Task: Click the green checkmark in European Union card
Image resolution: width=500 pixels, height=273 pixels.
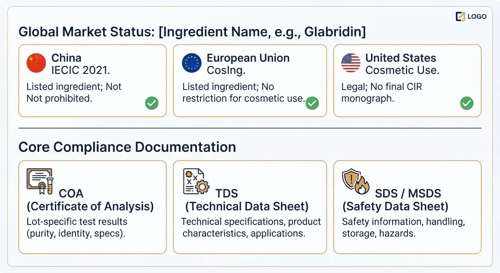Action: point(312,103)
